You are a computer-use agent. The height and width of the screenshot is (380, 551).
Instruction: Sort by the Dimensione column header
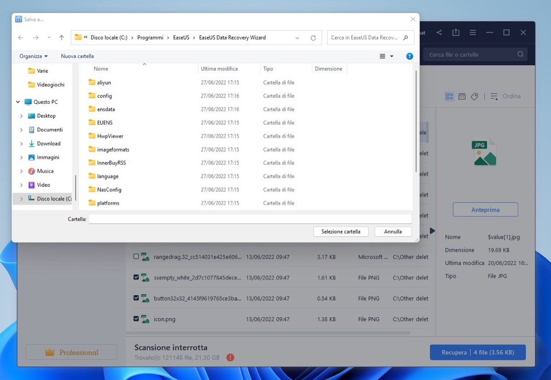point(329,69)
